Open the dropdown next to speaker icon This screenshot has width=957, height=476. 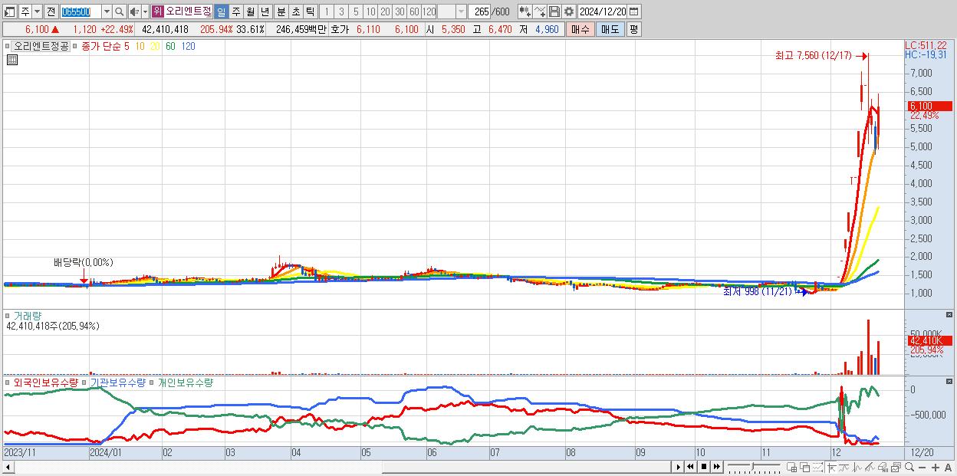point(145,11)
